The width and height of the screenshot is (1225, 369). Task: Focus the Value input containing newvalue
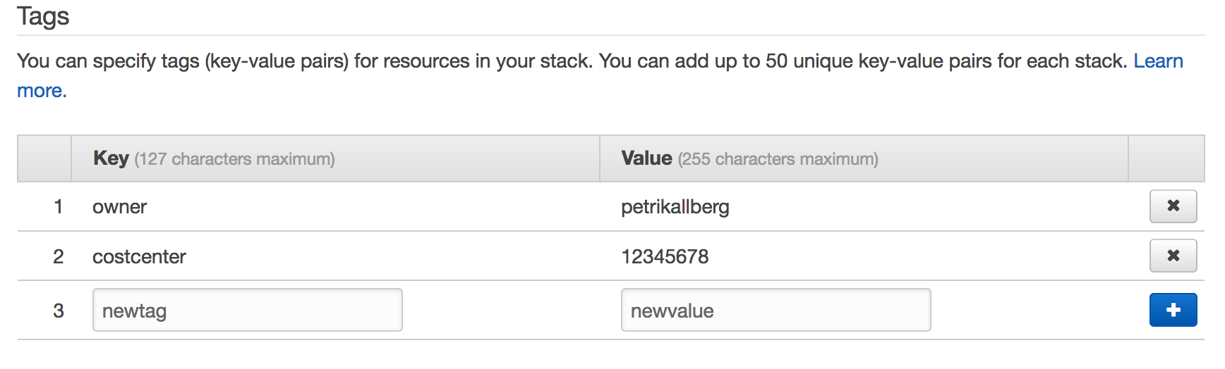(776, 310)
